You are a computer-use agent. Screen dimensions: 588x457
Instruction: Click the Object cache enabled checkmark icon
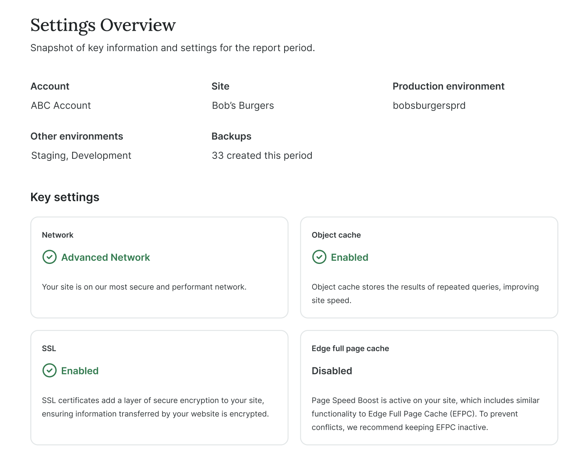click(319, 257)
